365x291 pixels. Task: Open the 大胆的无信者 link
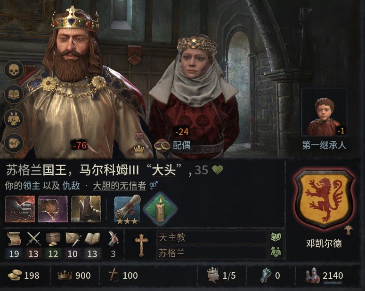[x=119, y=186]
